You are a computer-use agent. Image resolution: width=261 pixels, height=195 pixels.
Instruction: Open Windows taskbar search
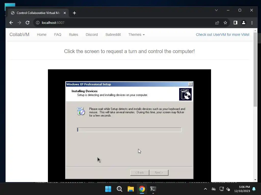coord(119,189)
